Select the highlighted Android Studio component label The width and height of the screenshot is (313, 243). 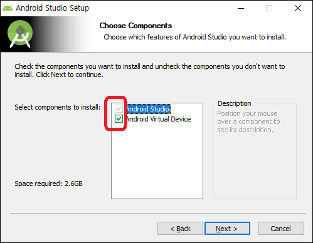pyautogui.click(x=148, y=109)
